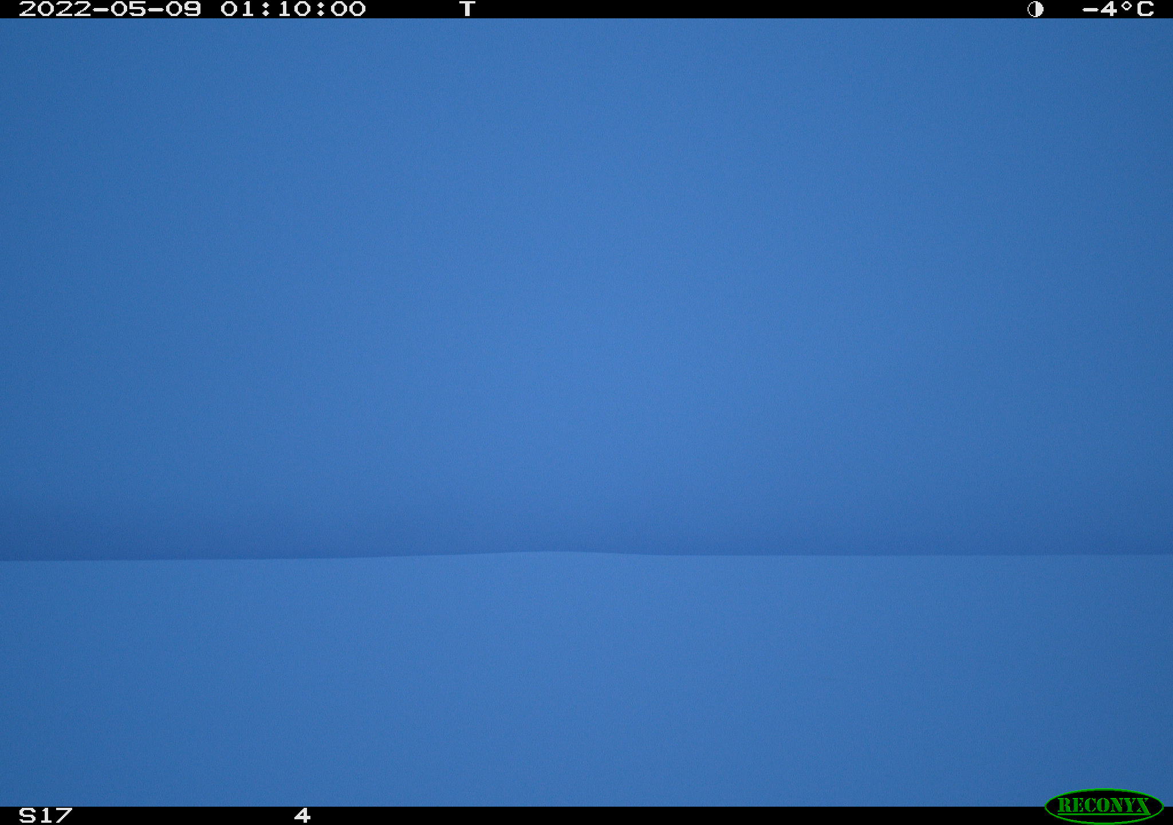The image size is (1173, 825).
Task: Click the letter C in temperature
Action: pyautogui.click(x=1144, y=9)
